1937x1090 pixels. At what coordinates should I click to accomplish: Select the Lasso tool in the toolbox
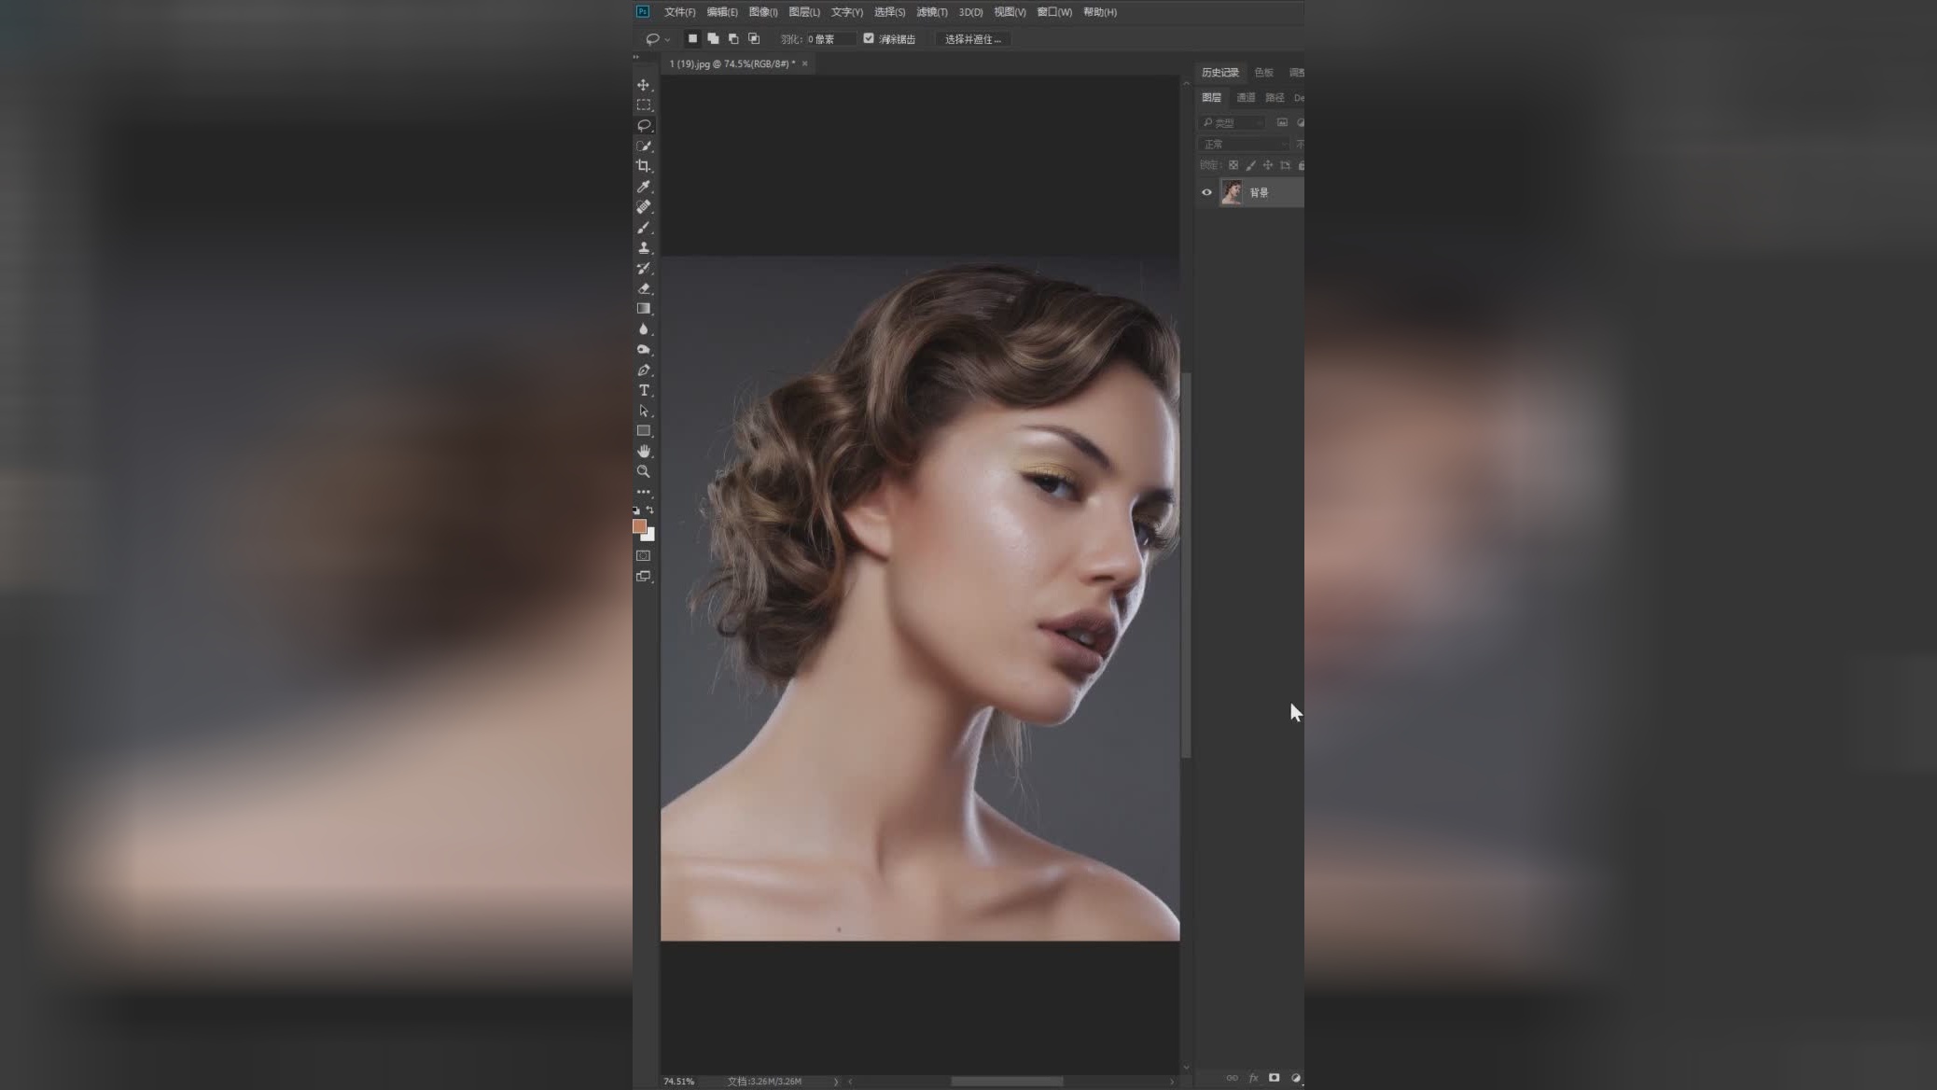(644, 125)
